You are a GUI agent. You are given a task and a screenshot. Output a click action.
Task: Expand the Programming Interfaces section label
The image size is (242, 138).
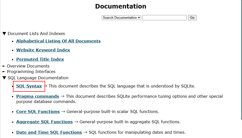(31, 72)
